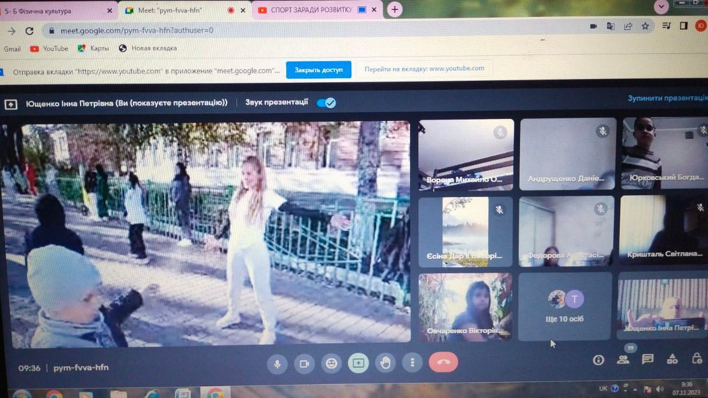Open emoji reactions in Meet
This screenshot has height=398, width=708.
(x=332, y=364)
